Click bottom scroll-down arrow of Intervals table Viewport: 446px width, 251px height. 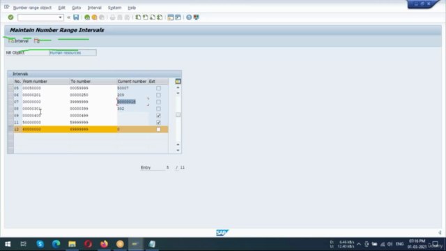click(x=178, y=151)
